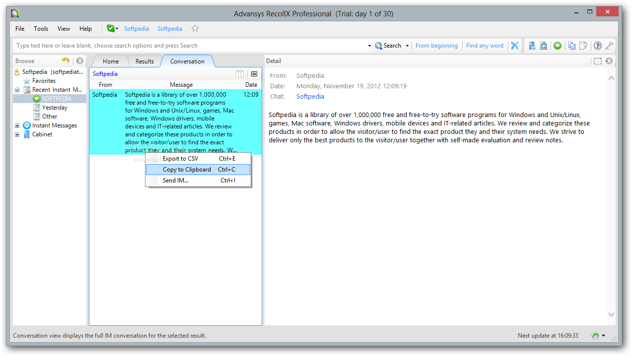Click the Softpedia conversation header link

[105, 74]
